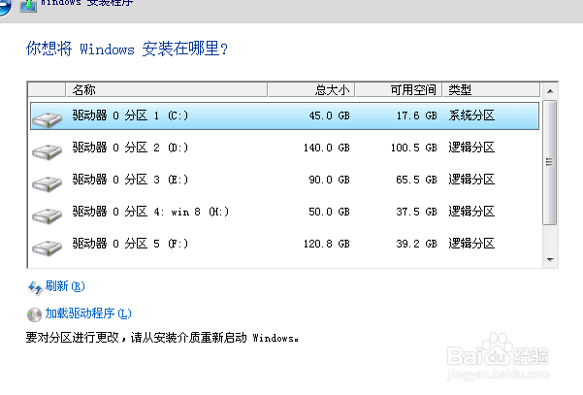Viewport: 583px width, 395px height.
Task: Click the back arrow button in title bar
Action: point(5,7)
